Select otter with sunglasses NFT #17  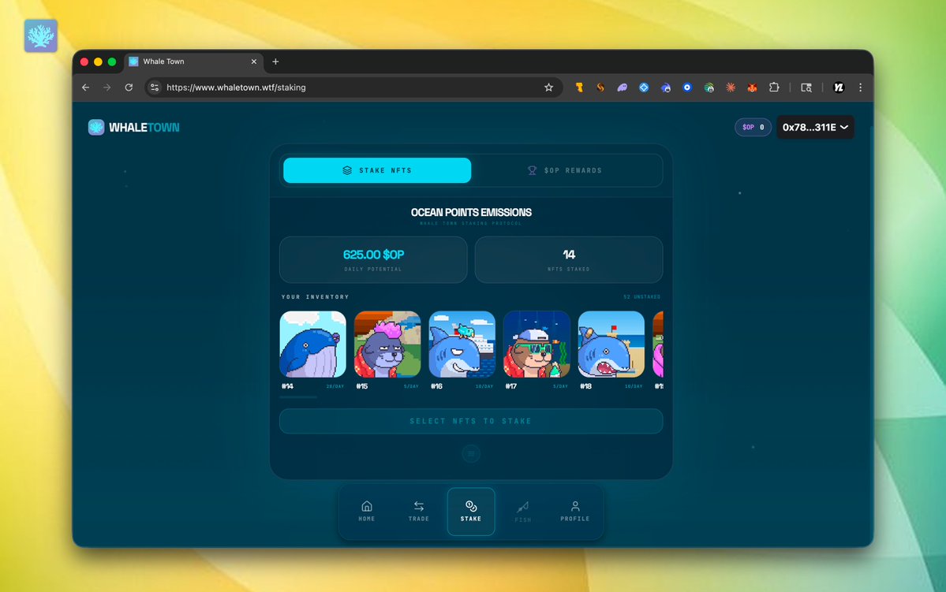coord(537,344)
